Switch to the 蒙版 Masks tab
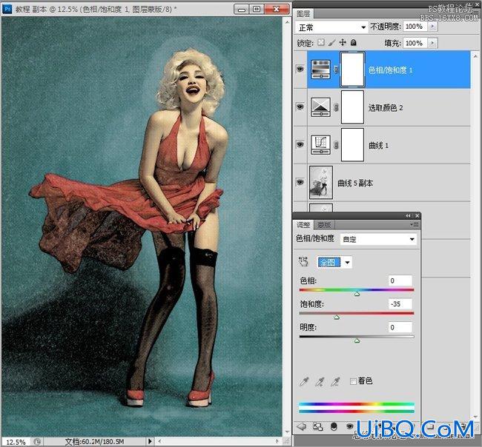The height and width of the screenshot is (447, 482). [x=324, y=225]
